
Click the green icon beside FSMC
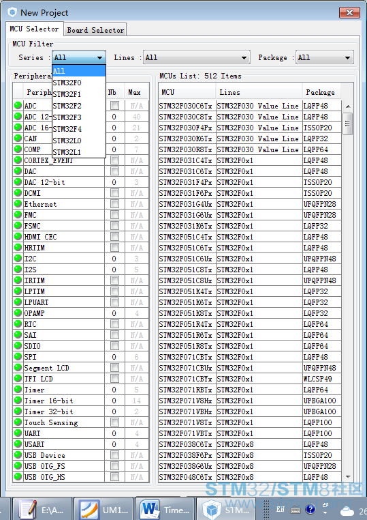click(x=18, y=226)
